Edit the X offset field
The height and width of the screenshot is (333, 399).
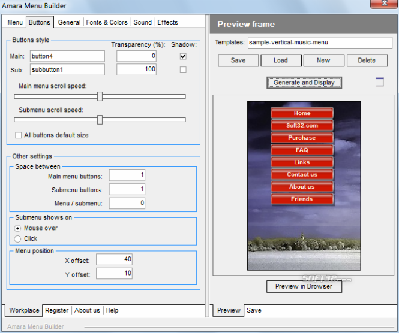point(114,259)
